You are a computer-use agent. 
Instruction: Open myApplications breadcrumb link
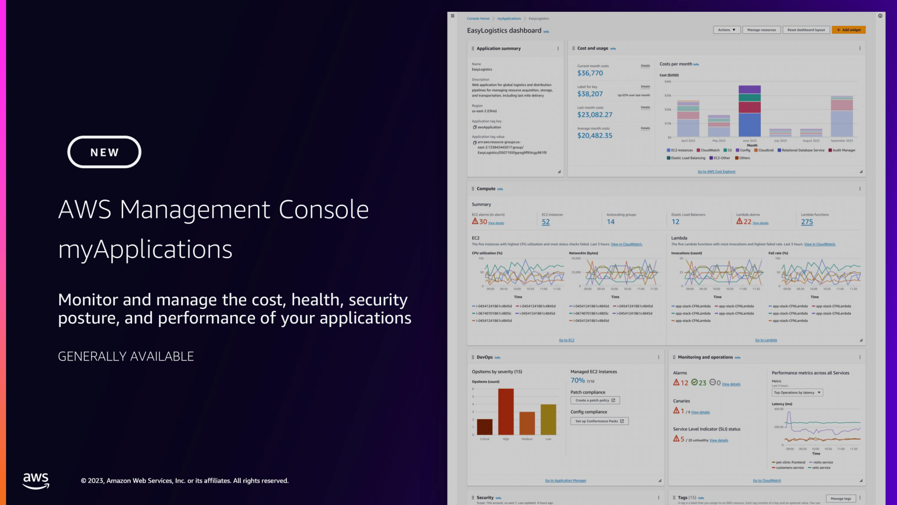click(x=509, y=18)
